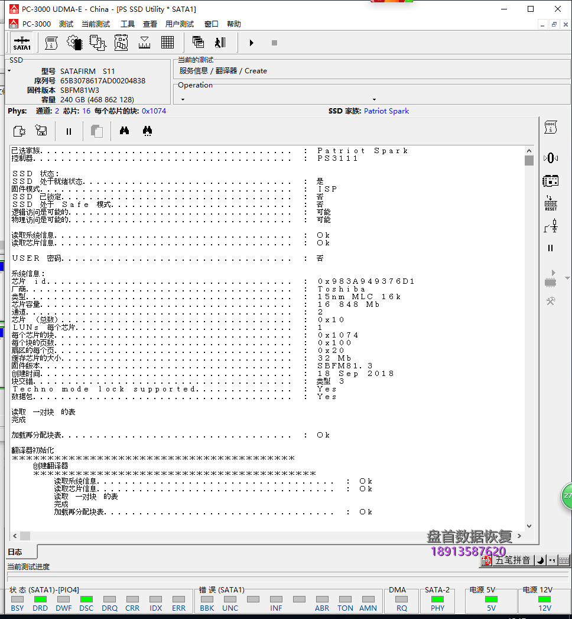Click the pause icon in the right sidebar

[x=550, y=248]
